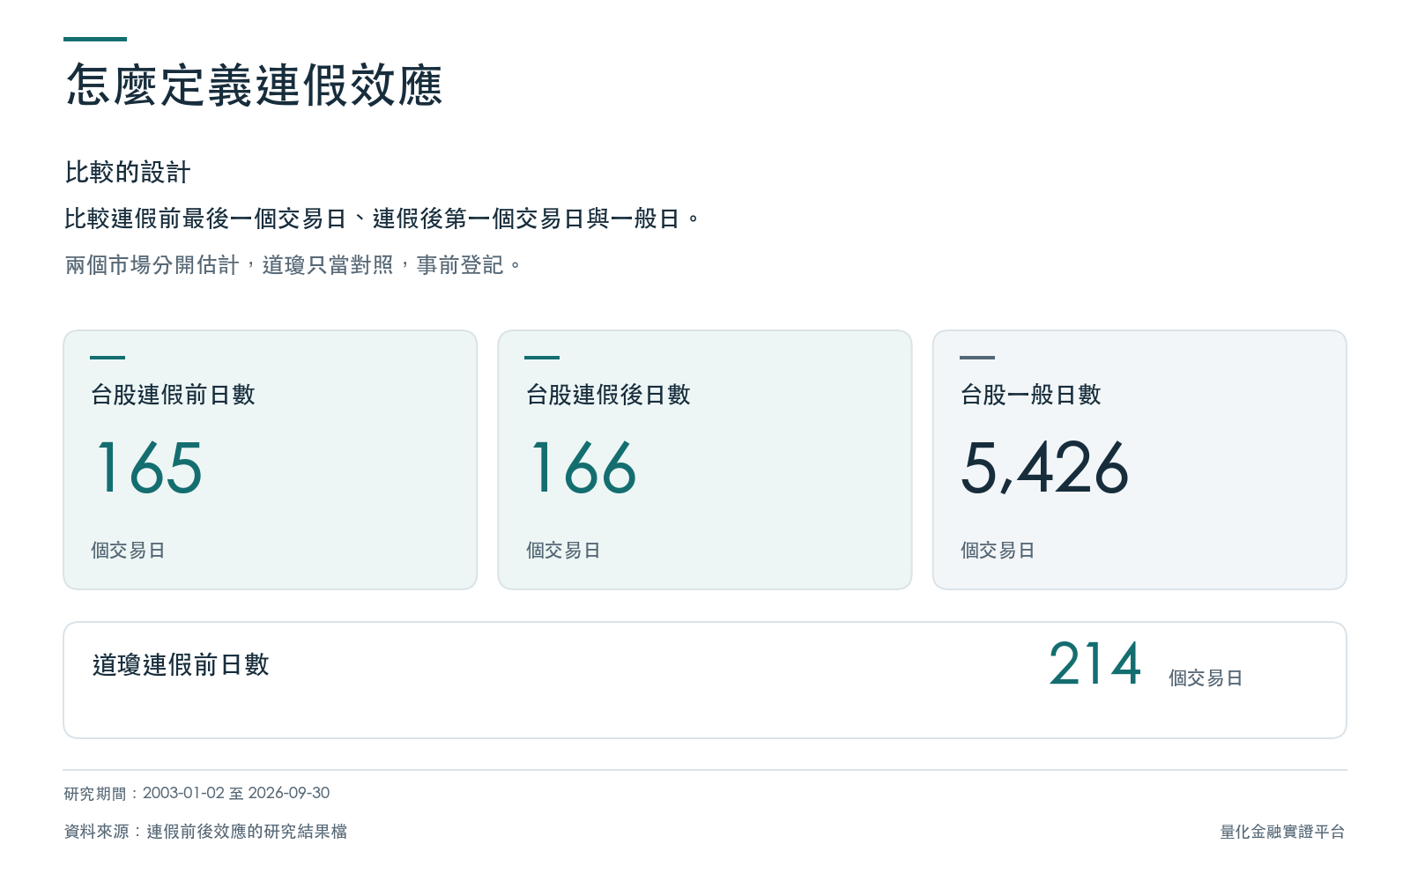Click the label 道瓊連假前日數

181,664
